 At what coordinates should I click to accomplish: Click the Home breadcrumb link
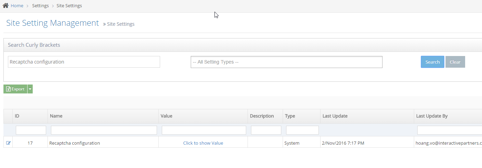click(x=17, y=6)
